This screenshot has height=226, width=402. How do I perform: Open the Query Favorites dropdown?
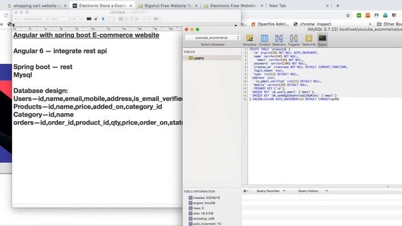click(x=271, y=191)
